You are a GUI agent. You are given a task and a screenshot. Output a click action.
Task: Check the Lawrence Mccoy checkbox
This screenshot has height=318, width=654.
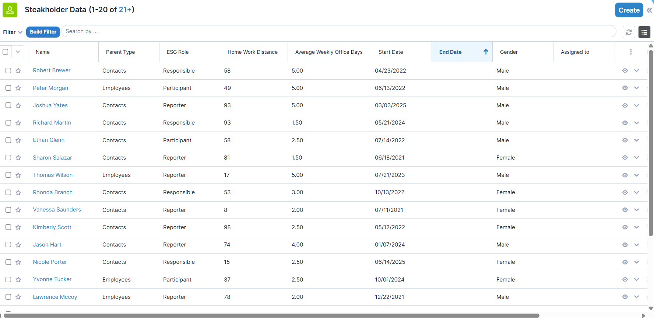8,297
